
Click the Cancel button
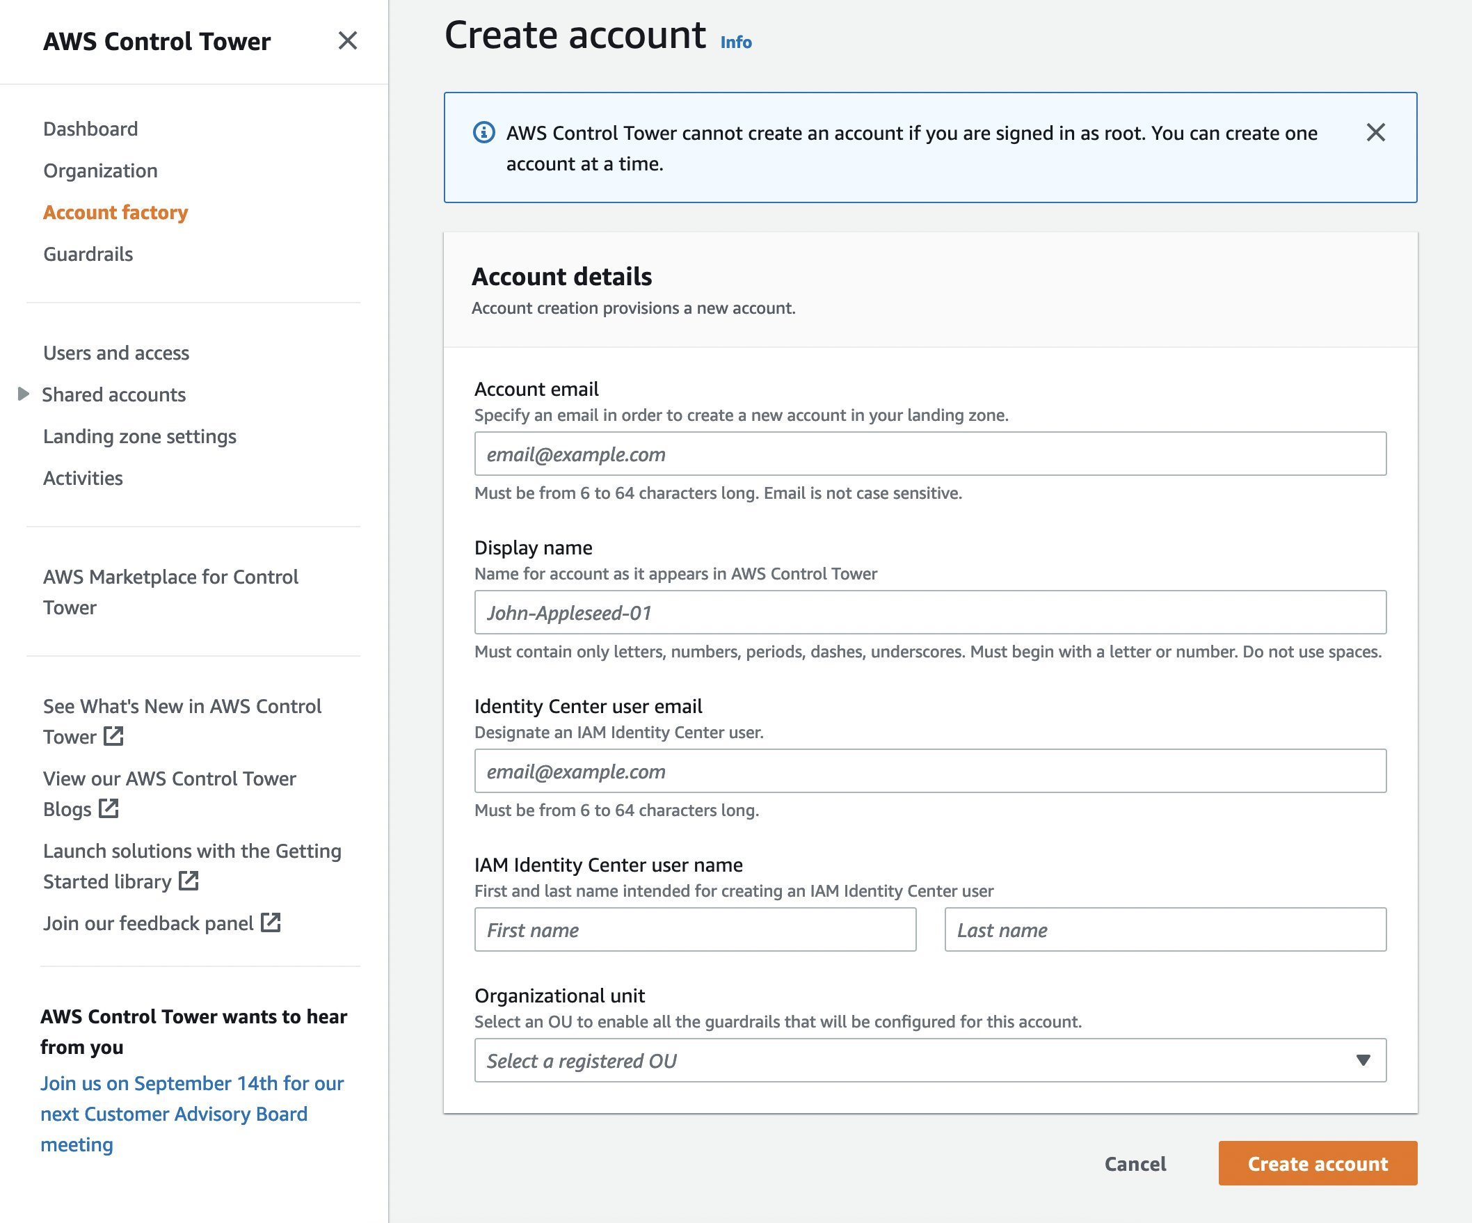pyautogui.click(x=1135, y=1163)
